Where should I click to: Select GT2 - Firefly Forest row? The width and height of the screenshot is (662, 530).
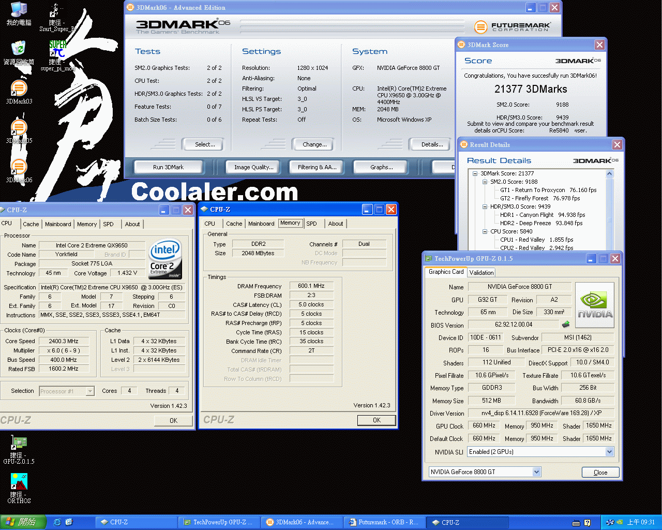540,198
